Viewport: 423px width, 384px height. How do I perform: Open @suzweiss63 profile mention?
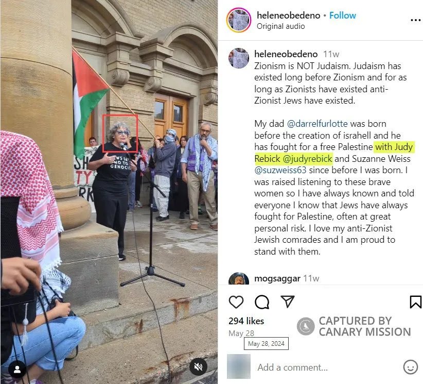pyautogui.click(x=280, y=170)
